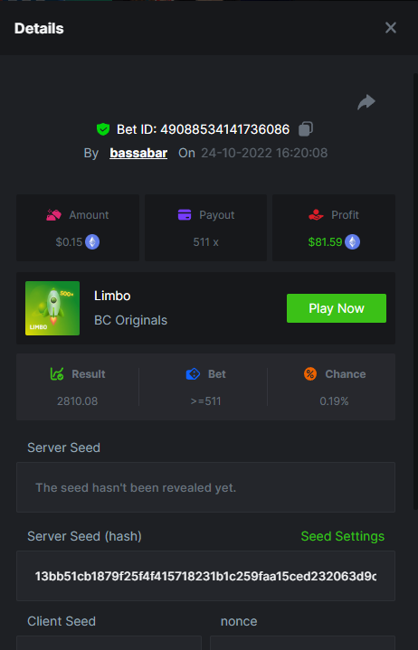Click the Server Seed hash field
The height and width of the screenshot is (650, 418).
[x=205, y=576]
